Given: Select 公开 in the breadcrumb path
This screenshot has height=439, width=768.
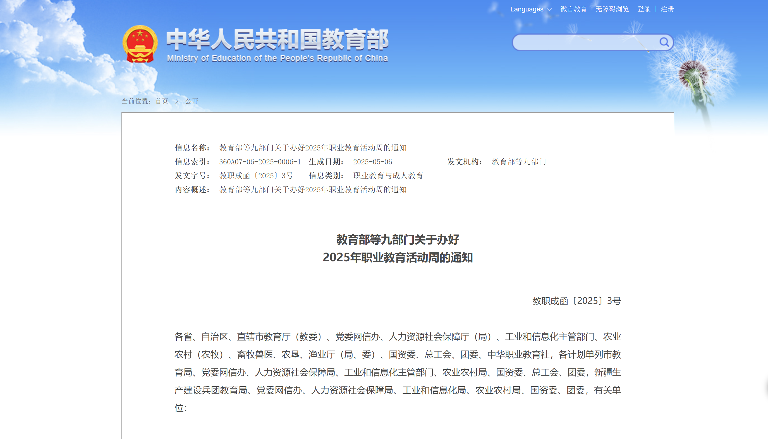Looking at the screenshot, I should pyautogui.click(x=192, y=101).
